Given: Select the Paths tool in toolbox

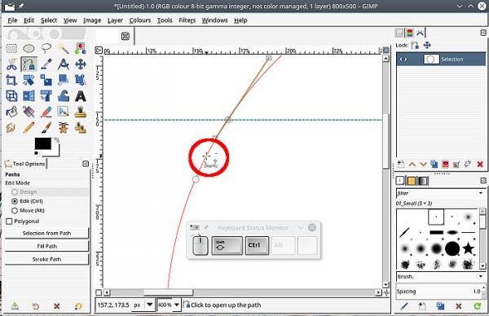Looking at the screenshot, I should (x=29, y=64).
